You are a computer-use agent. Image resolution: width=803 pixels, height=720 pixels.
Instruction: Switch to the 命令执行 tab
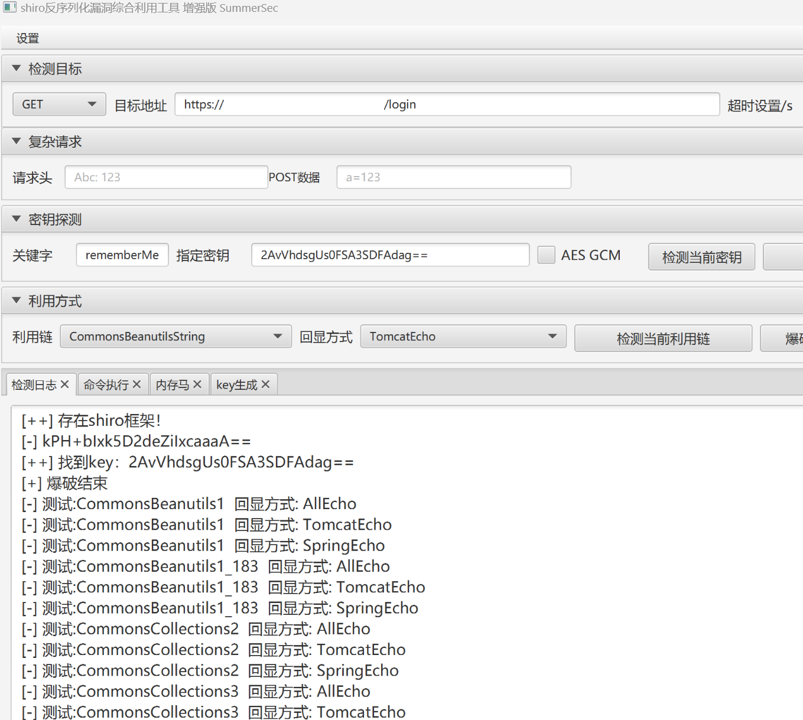(x=106, y=385)
